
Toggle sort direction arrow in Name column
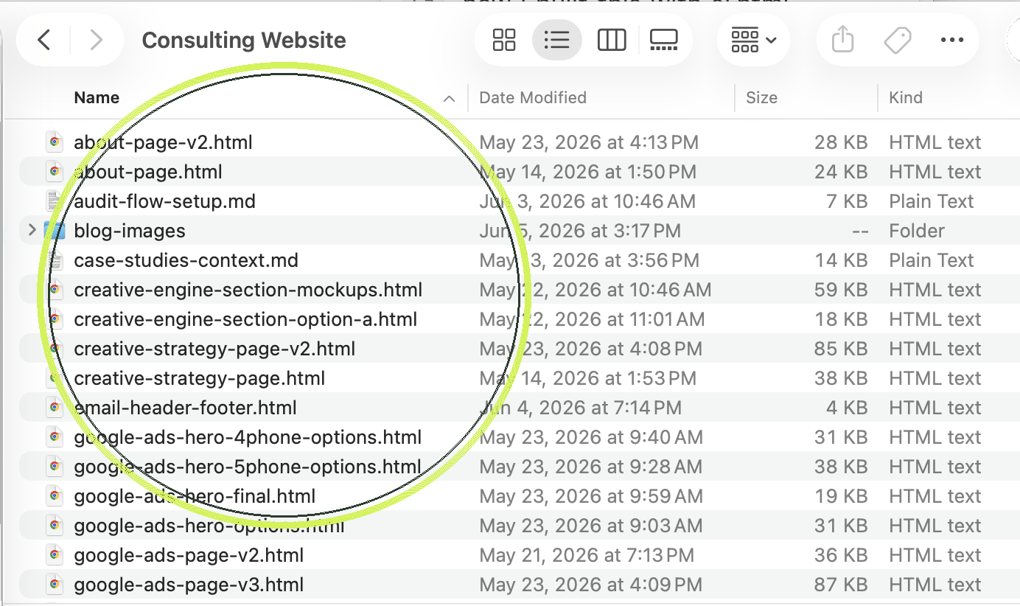point(450,99)
